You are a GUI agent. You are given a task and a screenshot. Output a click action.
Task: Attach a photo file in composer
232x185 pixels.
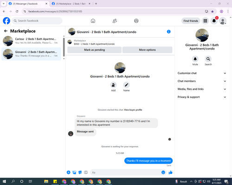click(74, 173)
